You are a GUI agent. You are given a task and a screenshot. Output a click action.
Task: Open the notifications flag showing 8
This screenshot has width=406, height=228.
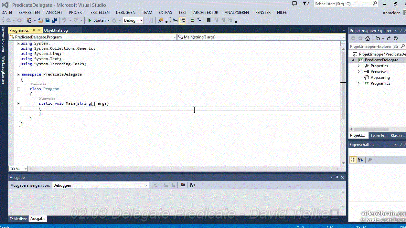(306, 4)
